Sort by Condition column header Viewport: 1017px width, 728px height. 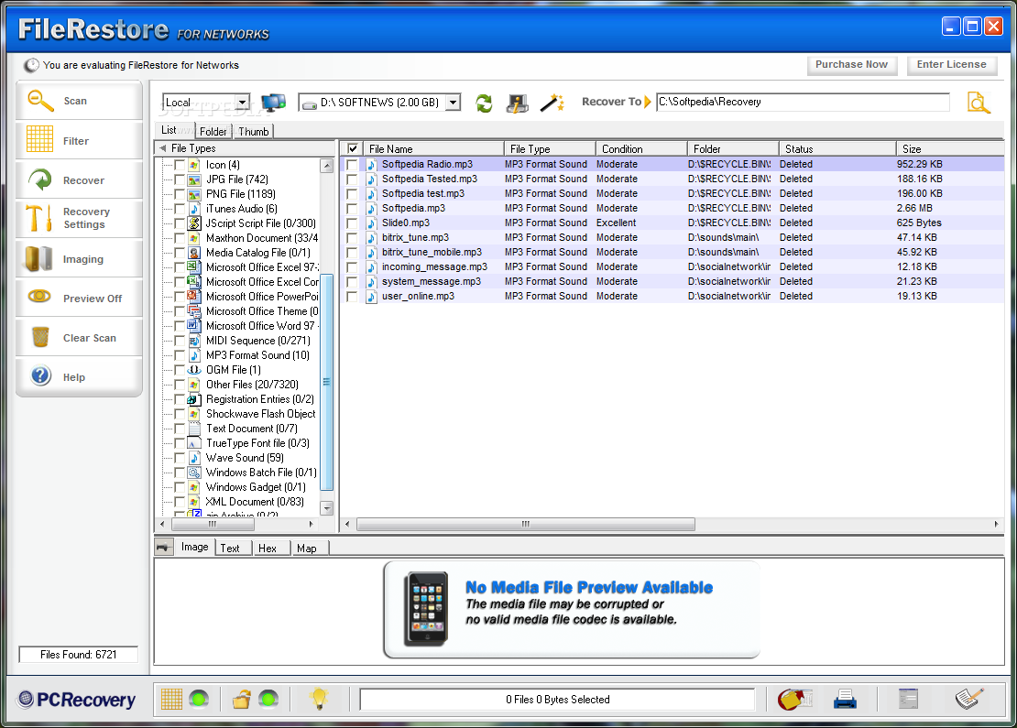(x=641, y=148)
